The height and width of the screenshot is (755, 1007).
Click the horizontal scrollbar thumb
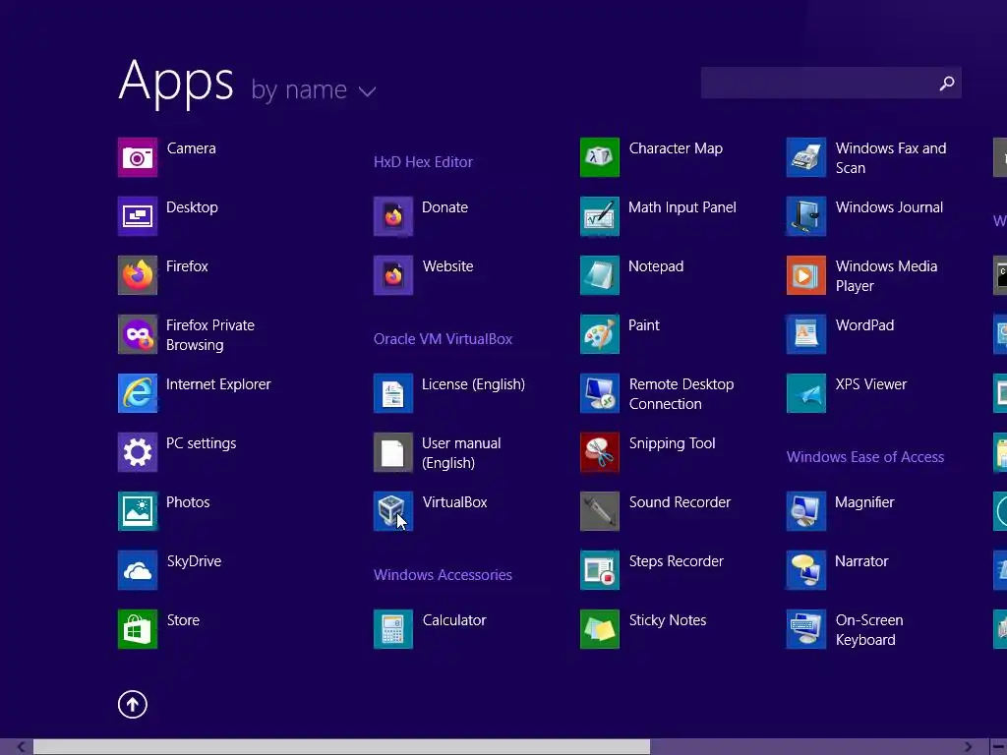(341, 747)
